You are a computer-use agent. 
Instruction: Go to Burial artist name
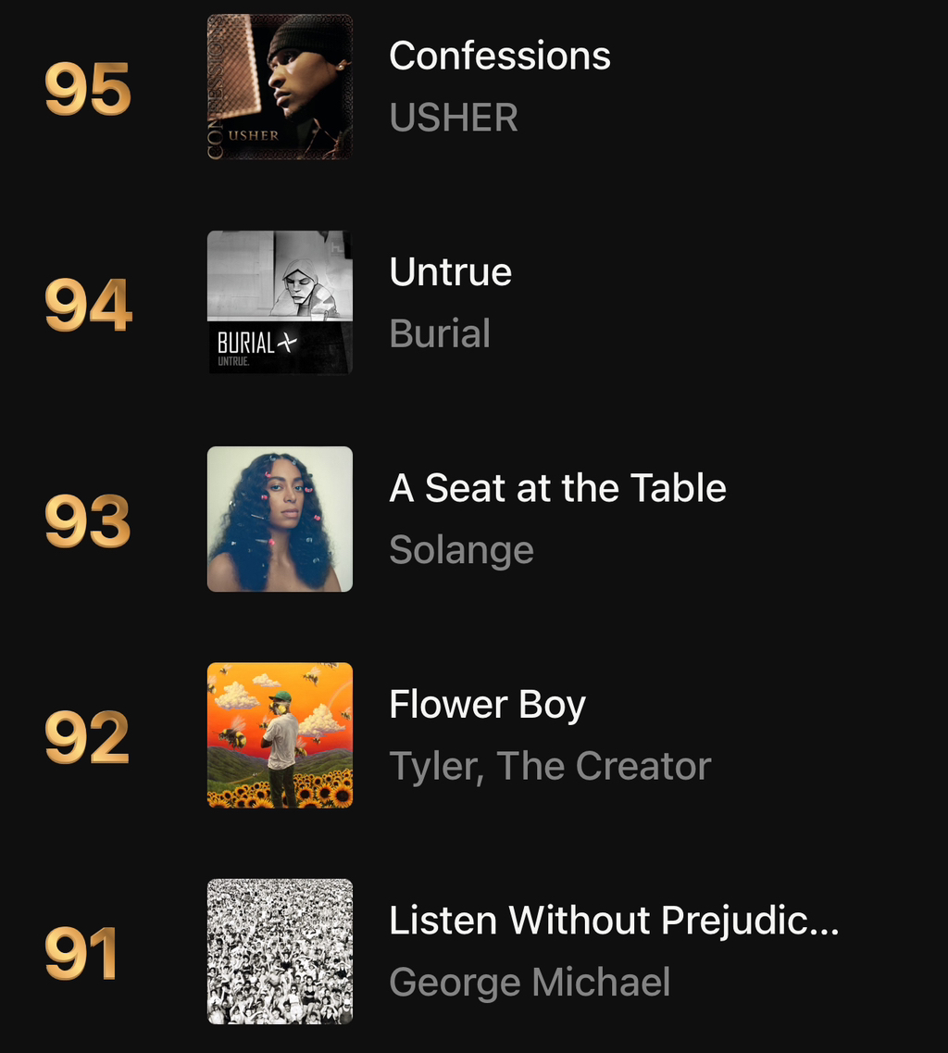(441, 333)
